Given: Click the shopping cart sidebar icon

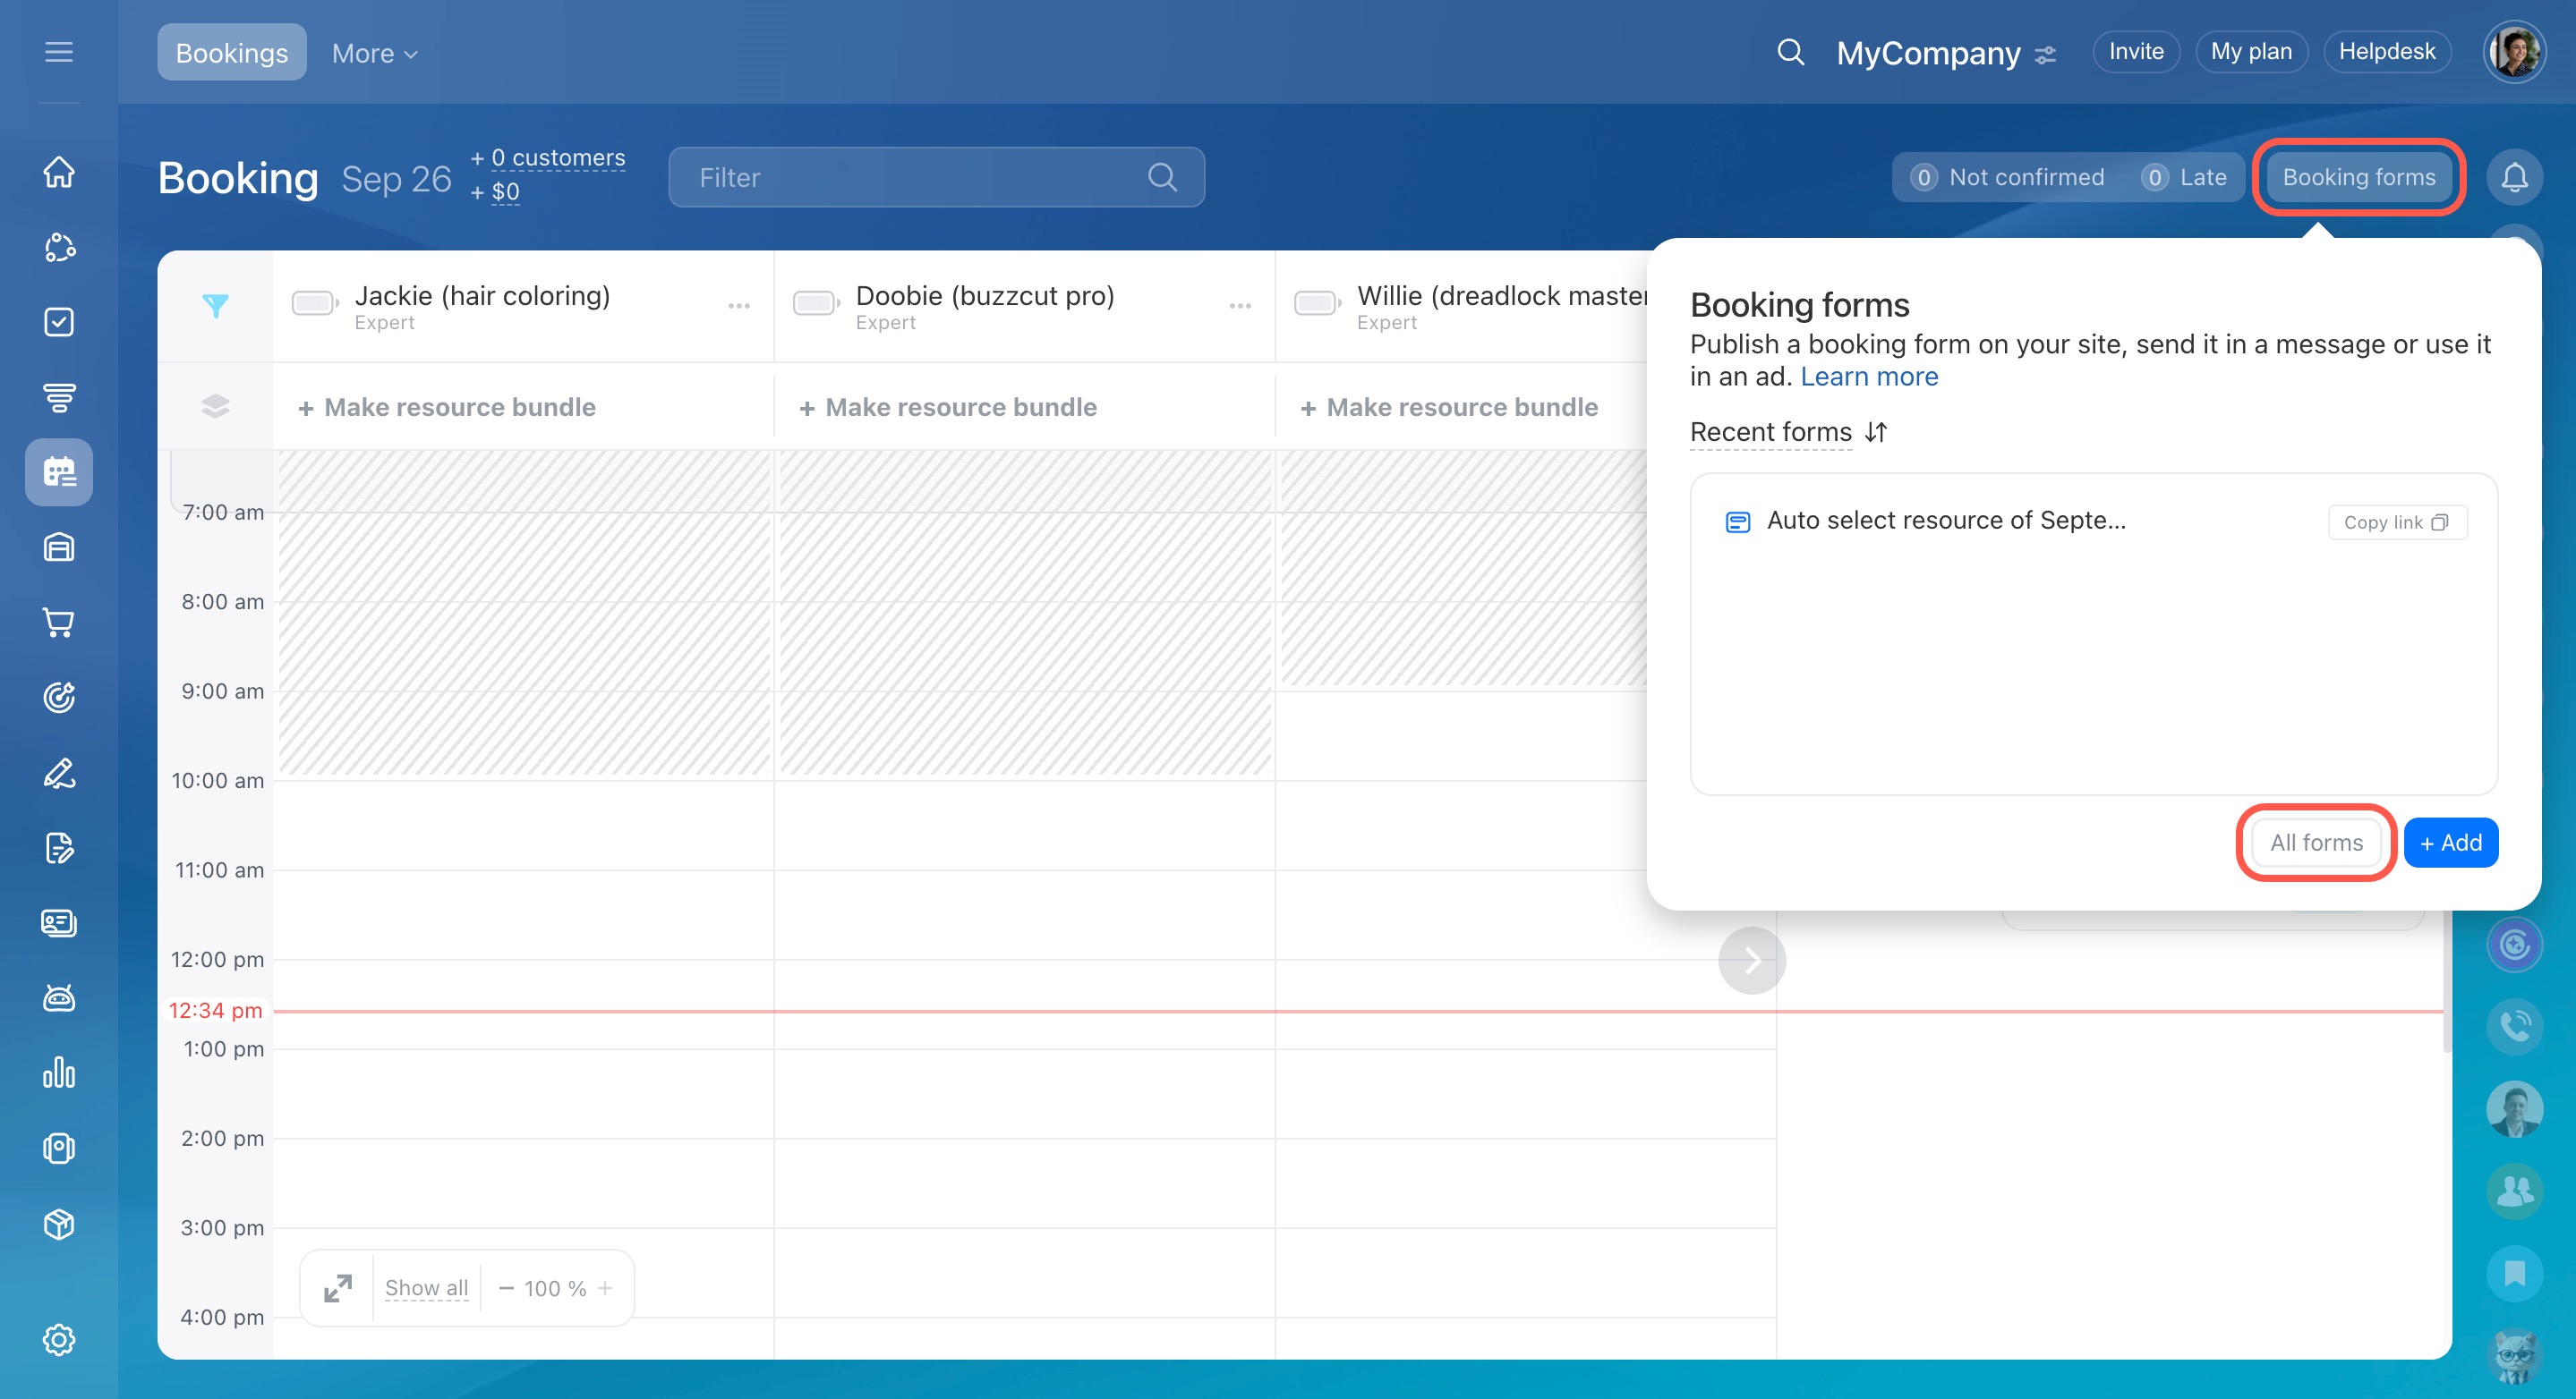Looking at the screenshot, I should click(59, 623).
